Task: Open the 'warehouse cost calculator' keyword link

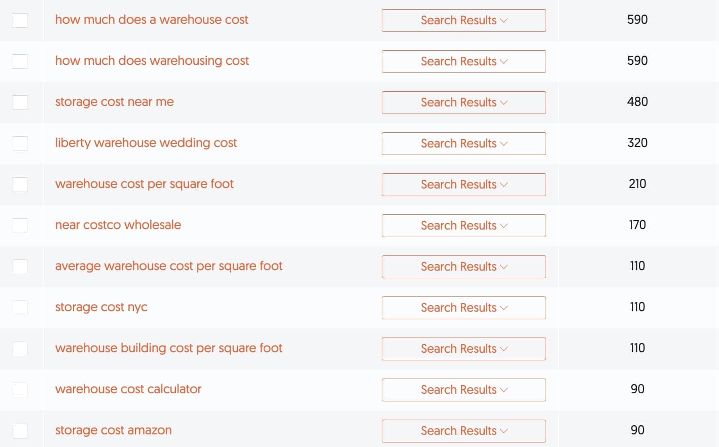Action: (x=128, y=389)
